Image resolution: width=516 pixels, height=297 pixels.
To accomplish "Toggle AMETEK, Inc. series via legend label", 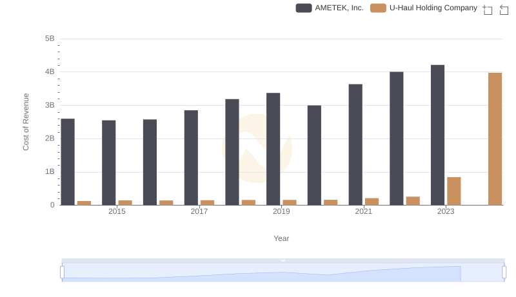I will [x=339, y=8].
